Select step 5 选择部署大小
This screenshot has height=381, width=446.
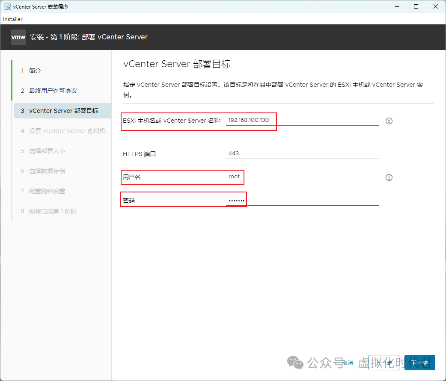point(43,151)
